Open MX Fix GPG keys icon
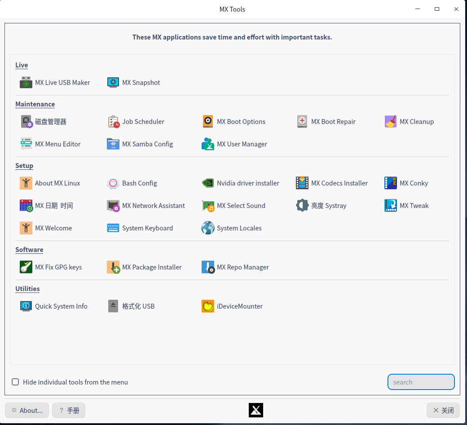This screenshot has height=425, width=467. (26, 267)
